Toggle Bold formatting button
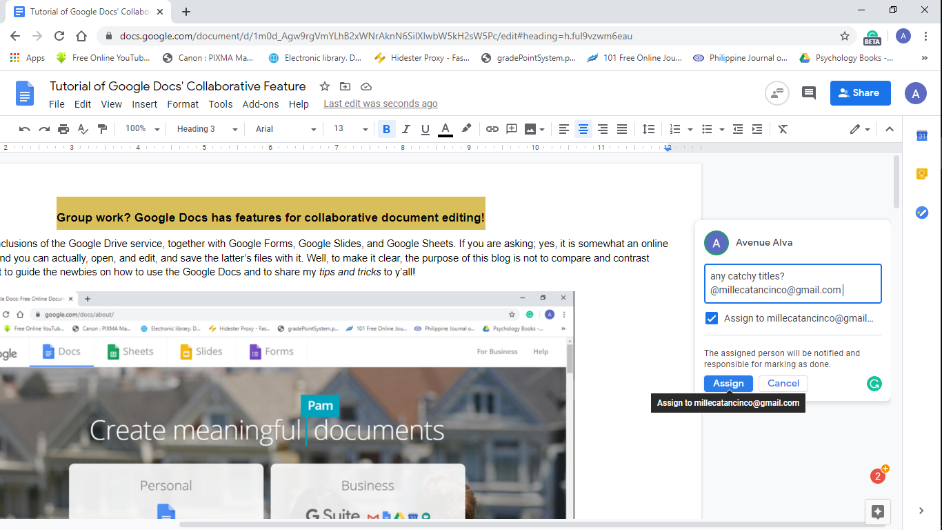This screenshot has height=530, width=942. (386, 129)
